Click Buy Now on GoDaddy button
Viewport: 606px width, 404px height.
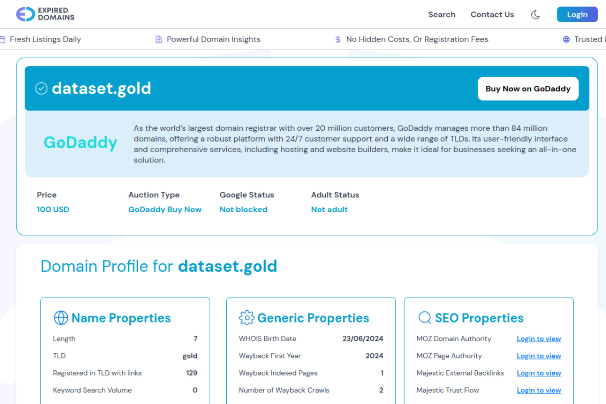528,89
